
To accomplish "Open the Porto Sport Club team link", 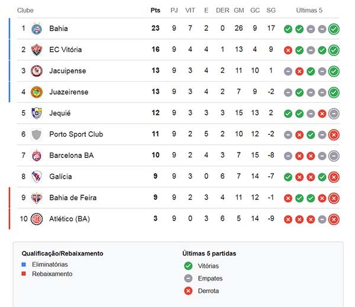I will 76,134.
